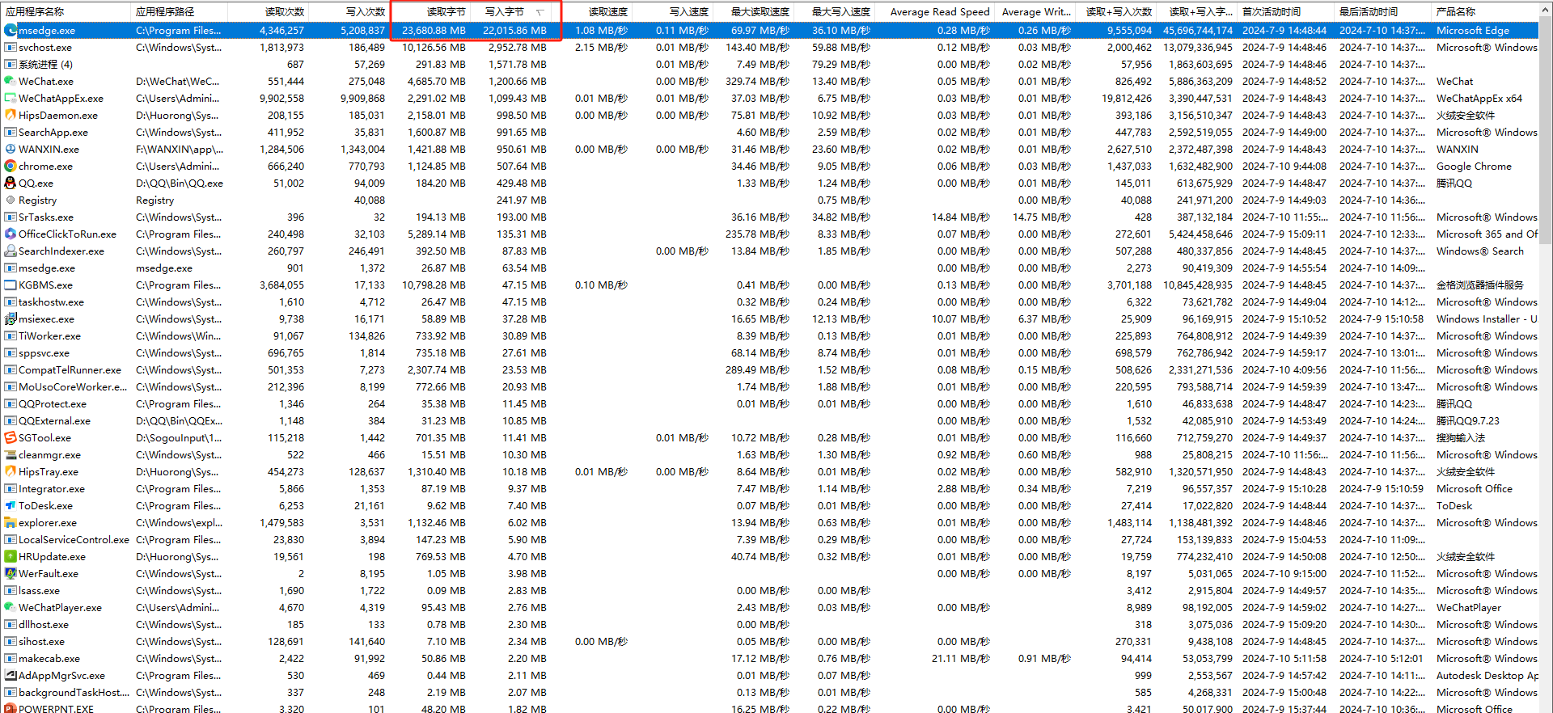Sort by 最后活动时间 column header

pyautogui.click(x=1382, y=11)
